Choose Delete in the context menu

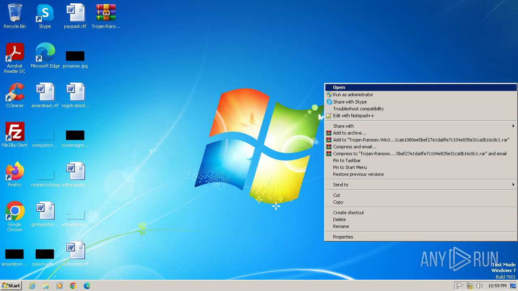point(421,219)
